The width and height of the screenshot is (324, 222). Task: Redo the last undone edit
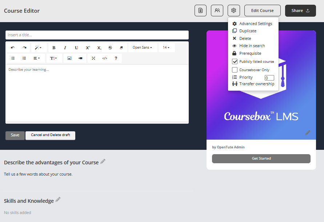[x=24, y=48]
